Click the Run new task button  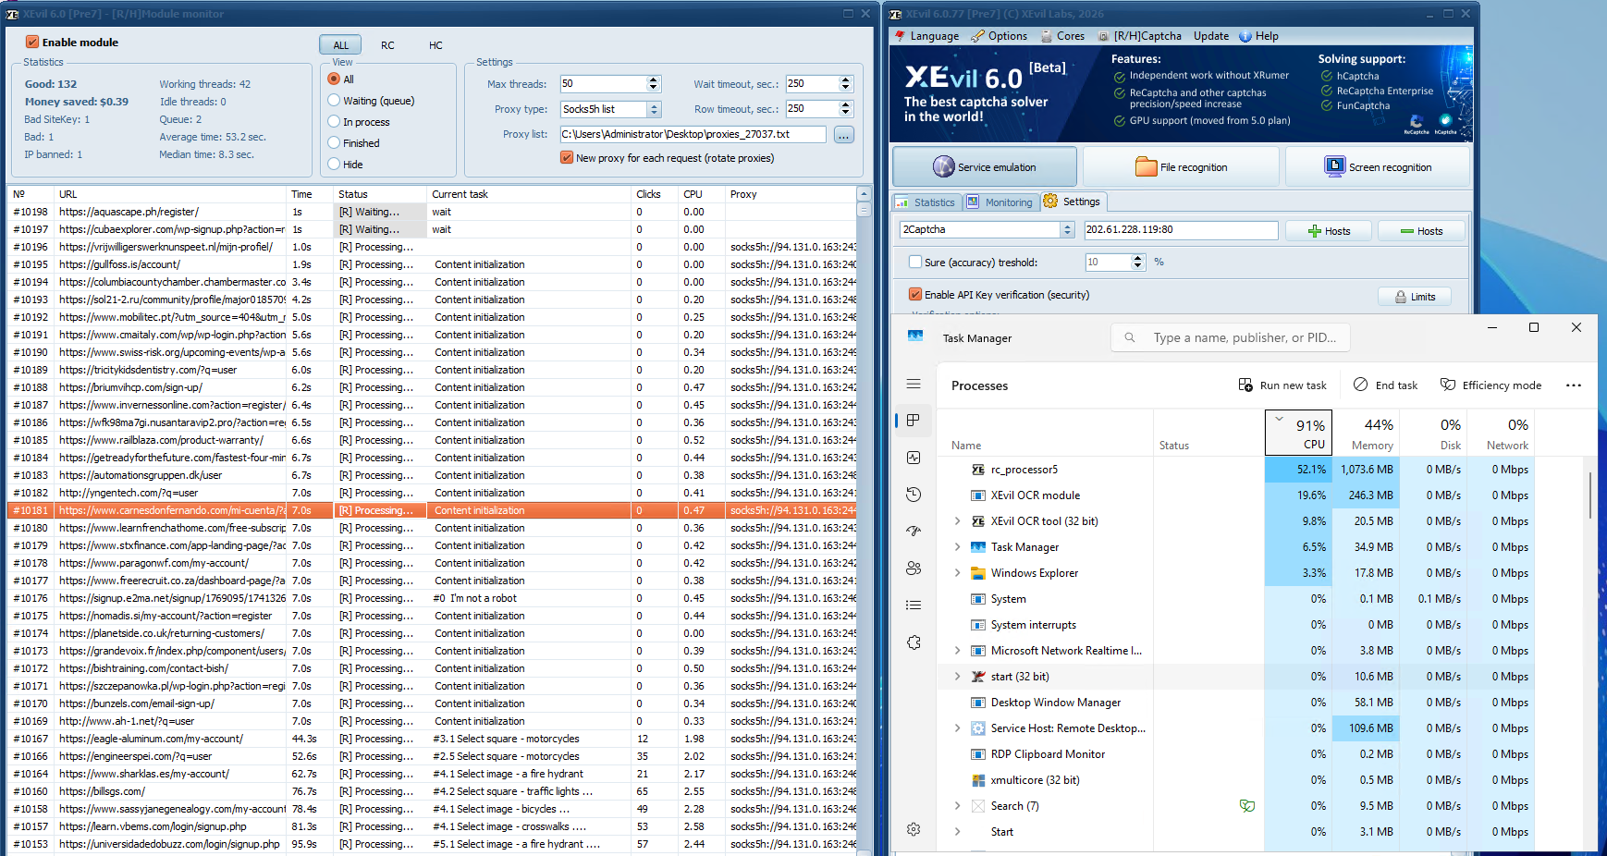[1282, 385]
